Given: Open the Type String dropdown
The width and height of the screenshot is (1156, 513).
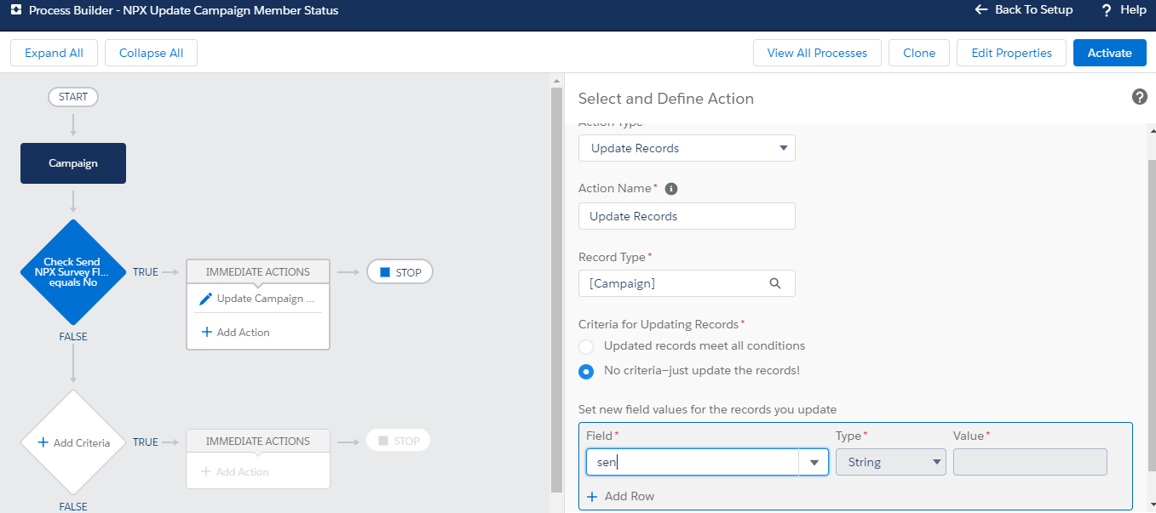Looking at the screenshot, I should click(890, 462).
